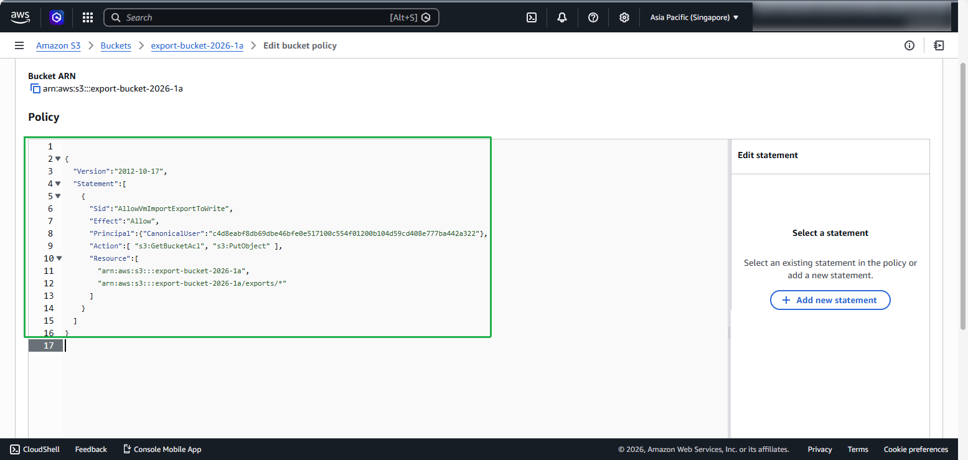
Task: Collapse the JSON object at line 2
Action: tap(58, 159)
